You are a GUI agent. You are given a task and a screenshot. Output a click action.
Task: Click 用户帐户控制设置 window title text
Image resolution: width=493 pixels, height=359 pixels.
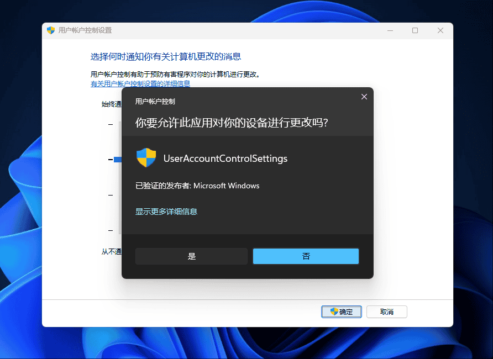coord(85,30)
